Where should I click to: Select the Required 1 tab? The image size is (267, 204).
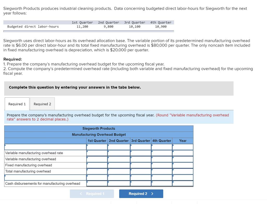[17, 104]
